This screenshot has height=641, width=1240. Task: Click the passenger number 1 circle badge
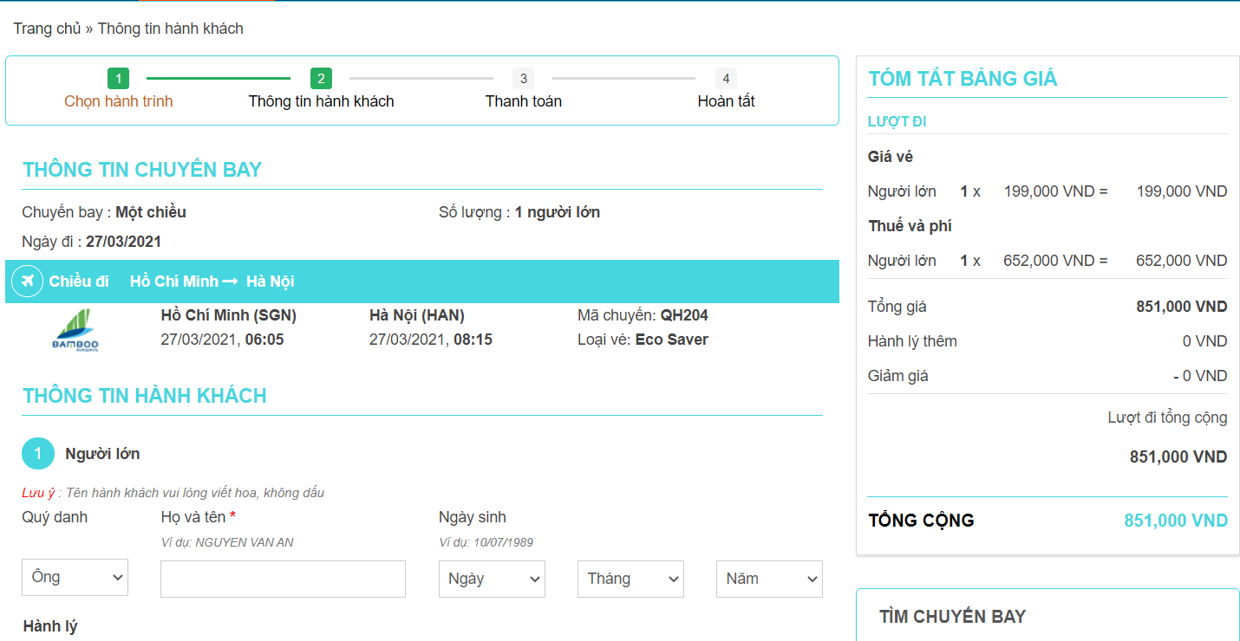(x=38, y=454)
